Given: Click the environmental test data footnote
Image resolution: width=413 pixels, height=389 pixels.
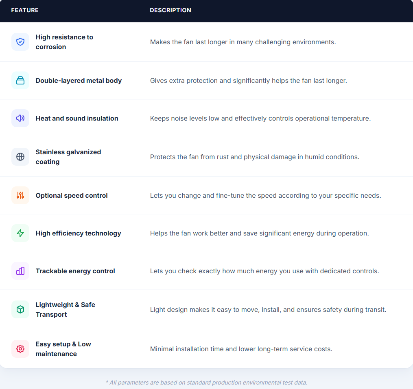Looking at the screenshot, I should pos(206,382).
